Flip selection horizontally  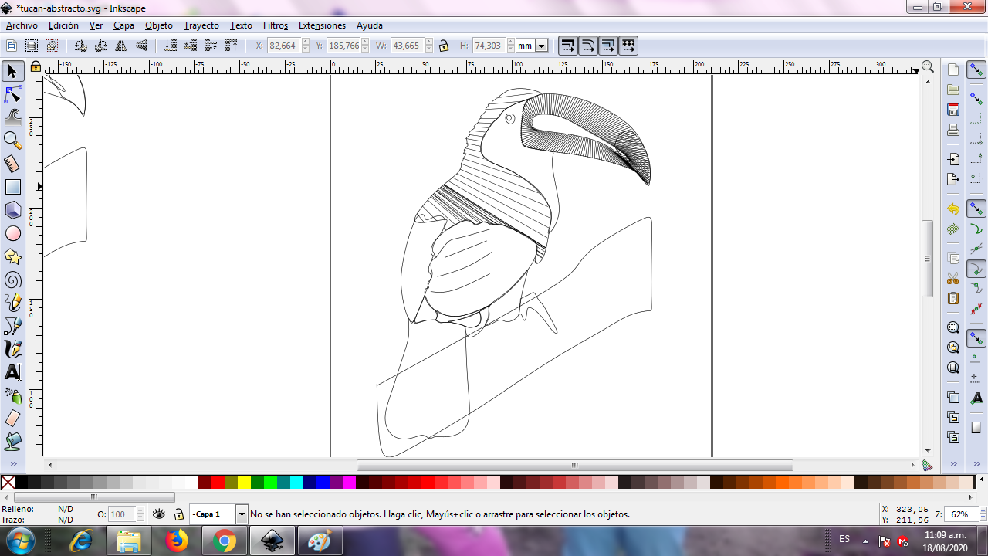tap(120, 46)
